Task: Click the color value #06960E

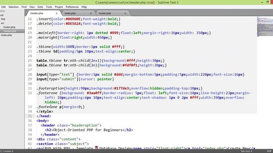Action: tap(73, 19)
